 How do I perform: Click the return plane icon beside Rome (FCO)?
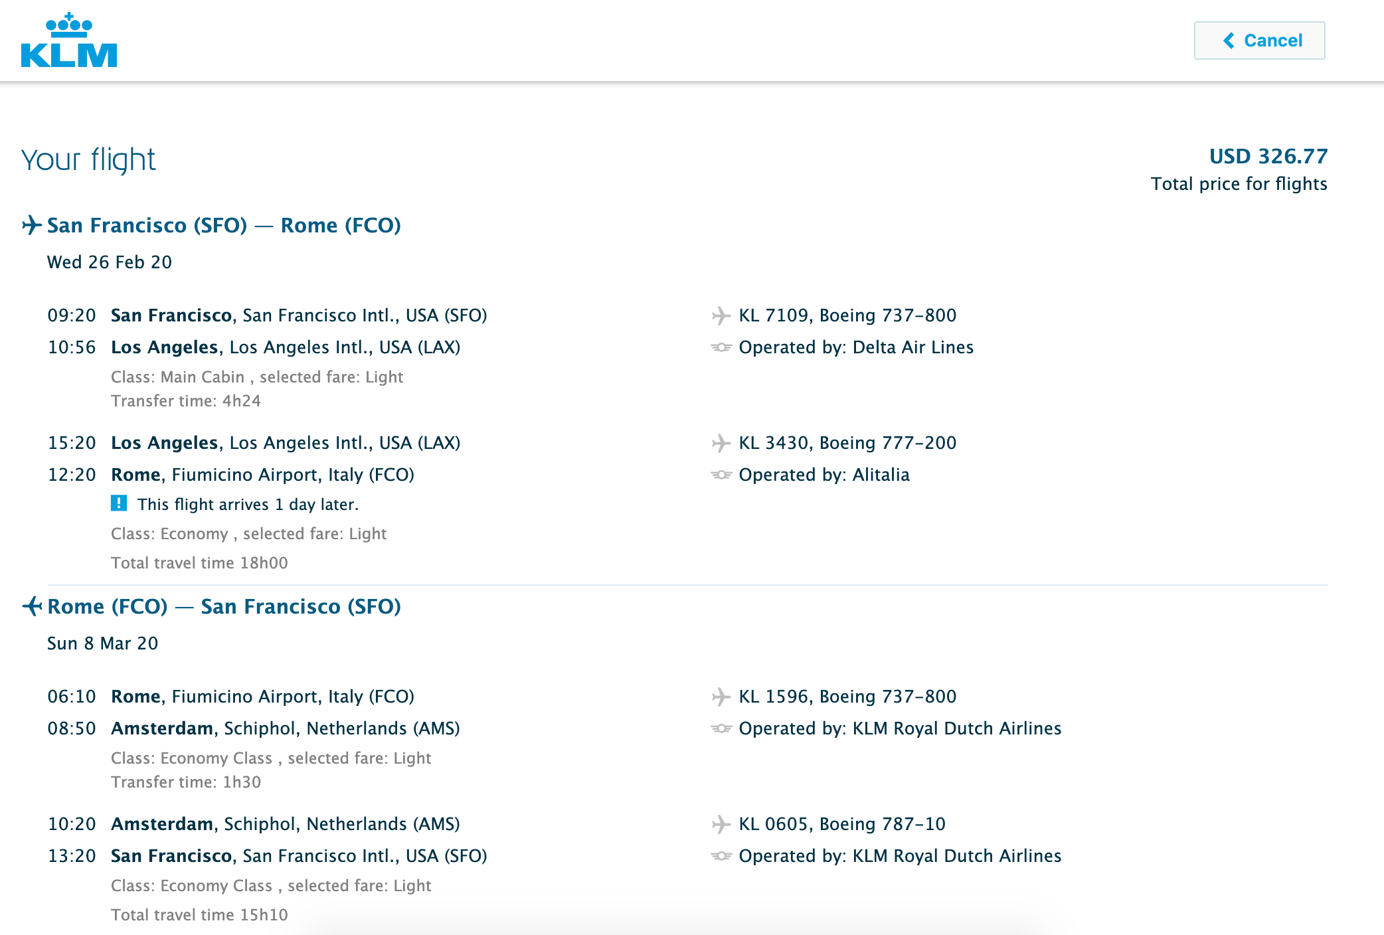pyautogui.click(x=32, y=606)
